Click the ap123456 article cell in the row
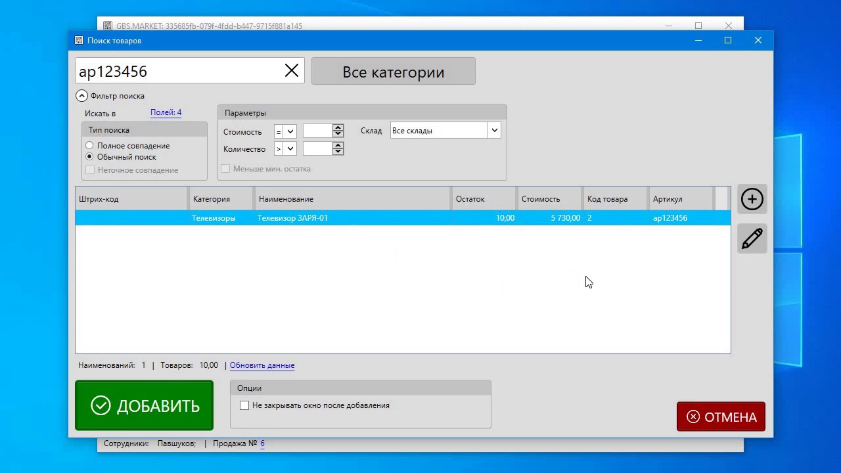 coord(681,218)
